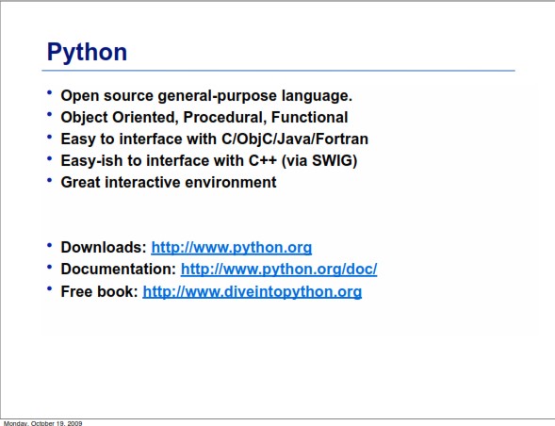Click the "Object Oriented, Procedural, Functional" bullet
555x426 pixels.
click(x=204, y=117)
